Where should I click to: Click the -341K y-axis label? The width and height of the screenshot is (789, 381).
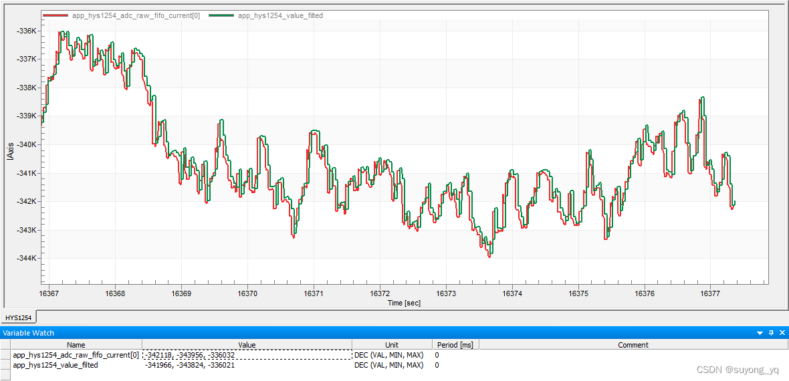tap(27, 173)
